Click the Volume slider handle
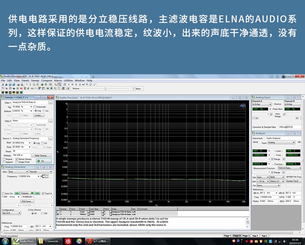305x245 pixels. tap(105, 89)
